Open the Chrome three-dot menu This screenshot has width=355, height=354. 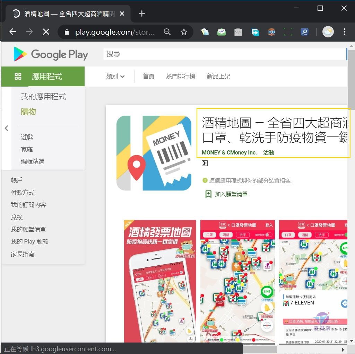click(344, 32)
